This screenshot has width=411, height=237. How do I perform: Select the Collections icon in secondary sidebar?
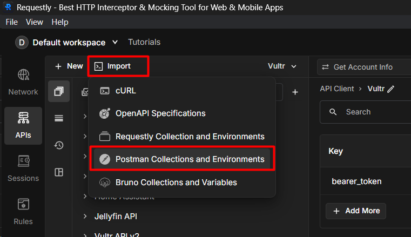pyautogui.click(x=58, y=92)
